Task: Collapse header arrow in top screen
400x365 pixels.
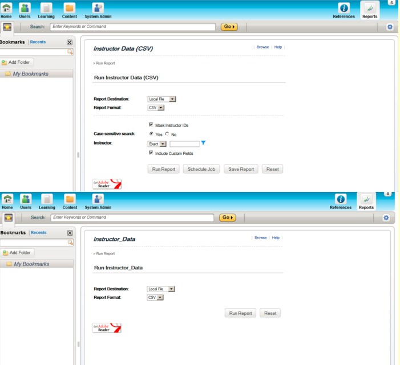Action: point(391,2)
